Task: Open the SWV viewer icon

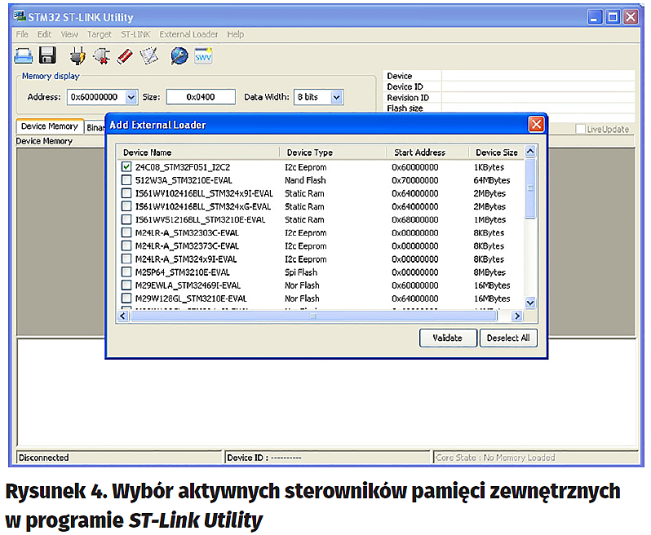Action: 202,55
